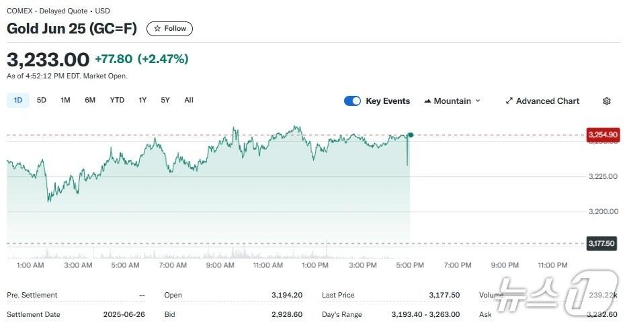Show the YTD chart range
The image size is (627, 325).
tap(117, 101)
